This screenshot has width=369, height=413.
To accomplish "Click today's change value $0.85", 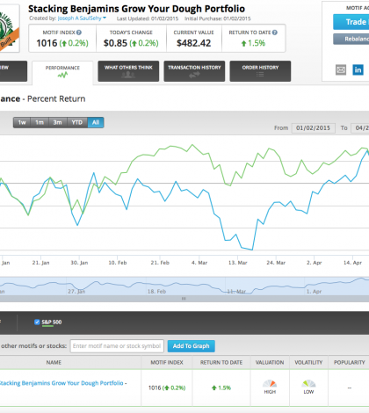I will 115,43.
